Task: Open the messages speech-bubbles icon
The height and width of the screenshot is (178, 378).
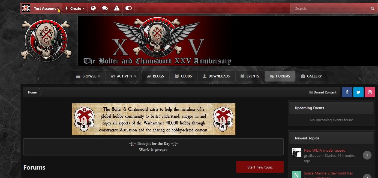Action: click(105, 8)
